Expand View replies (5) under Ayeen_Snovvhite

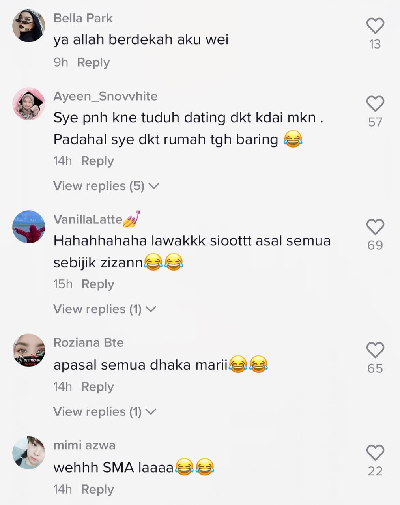pos(106,186)
